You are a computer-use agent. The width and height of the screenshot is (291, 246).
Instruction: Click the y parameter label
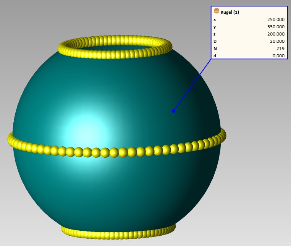pos(215,27)
